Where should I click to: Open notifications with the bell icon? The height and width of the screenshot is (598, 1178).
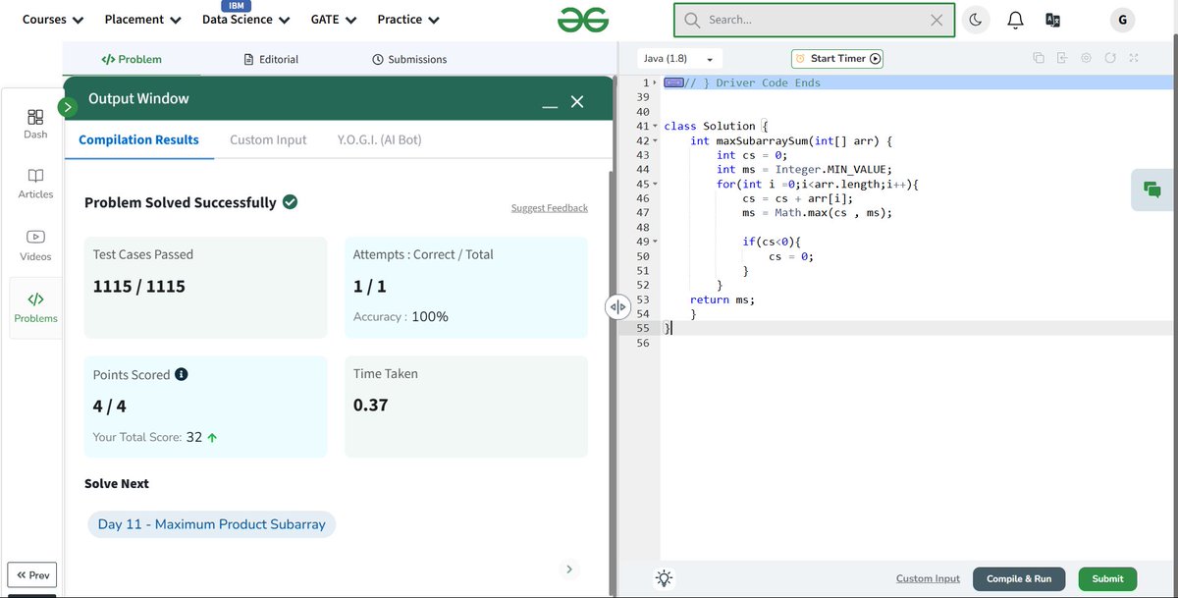pyautogui.click(x=1016, y=20)
